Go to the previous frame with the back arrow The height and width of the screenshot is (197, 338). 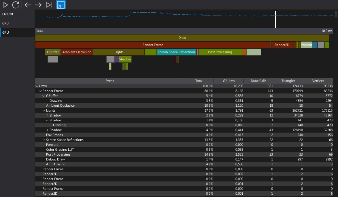pyautogui.click(x=28, y=5)
